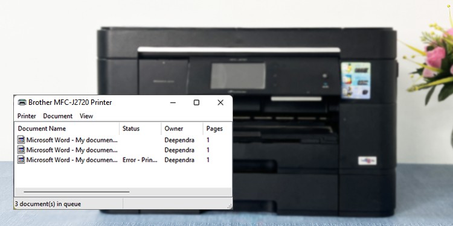Viewport: 453px width, 226px height.
Task: Minimize the Brother MFC-J2720 Printer window
Action: (173, 102)
